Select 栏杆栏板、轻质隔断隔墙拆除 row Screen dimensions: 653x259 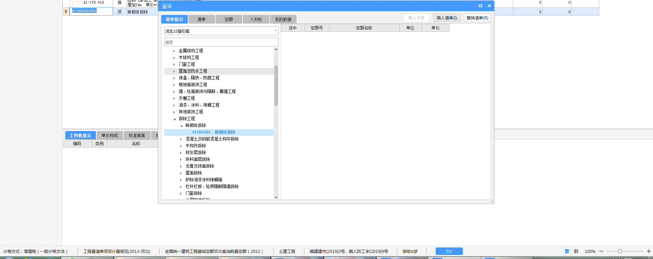pyautogui.click(x=219, y=187)
